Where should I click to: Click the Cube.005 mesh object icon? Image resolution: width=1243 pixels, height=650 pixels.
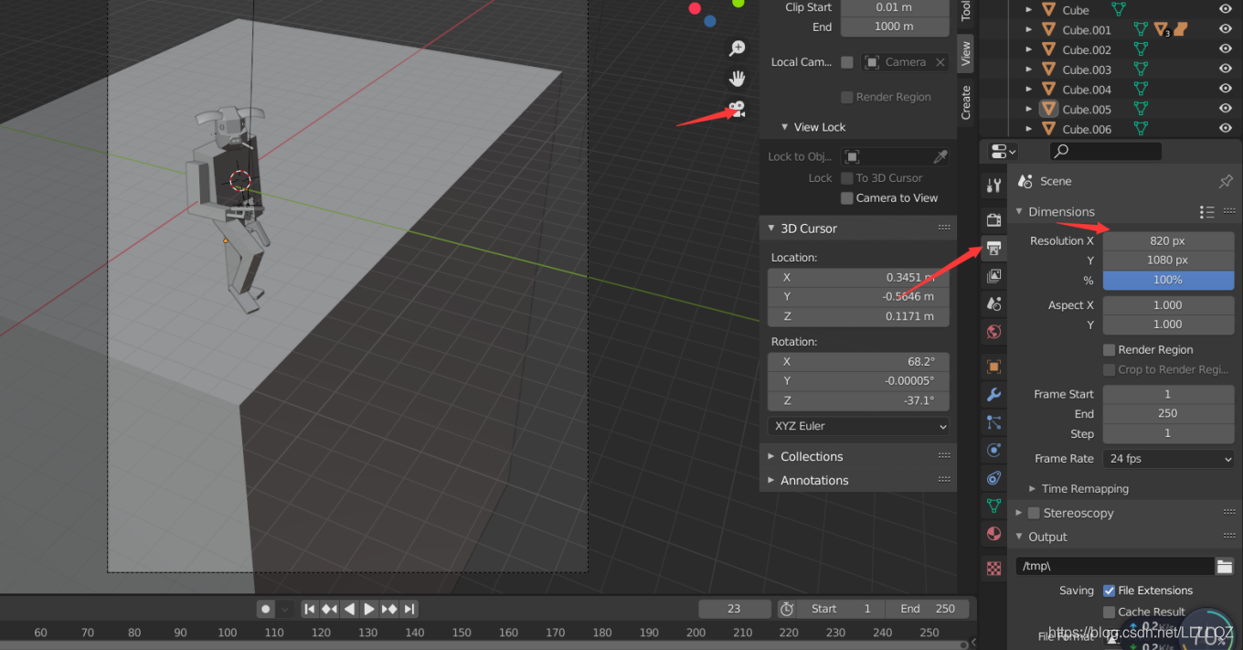[1049, 109]
